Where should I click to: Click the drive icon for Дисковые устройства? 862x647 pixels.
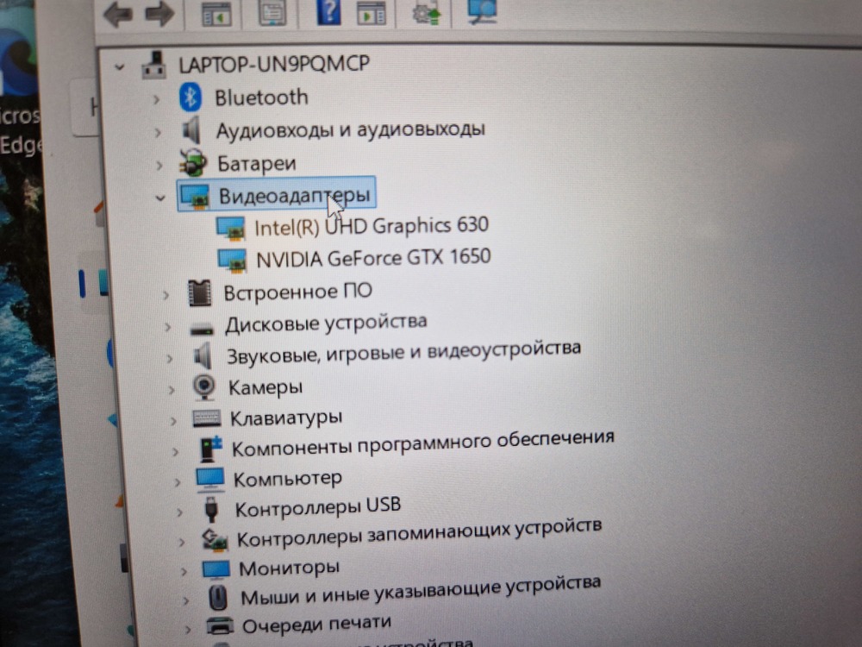point(202,330)
